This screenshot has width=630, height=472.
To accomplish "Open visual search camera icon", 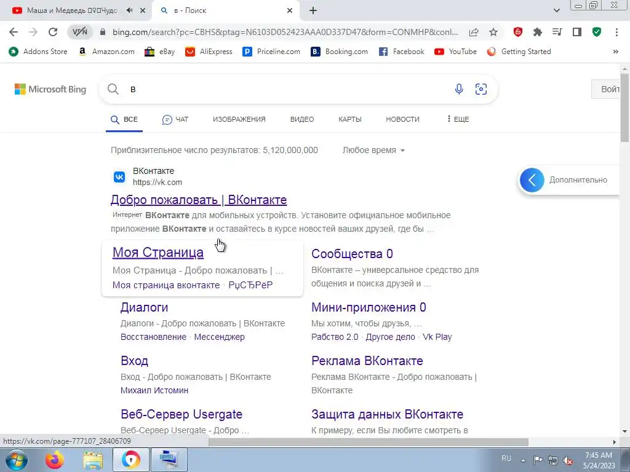I will pos(481,89).
